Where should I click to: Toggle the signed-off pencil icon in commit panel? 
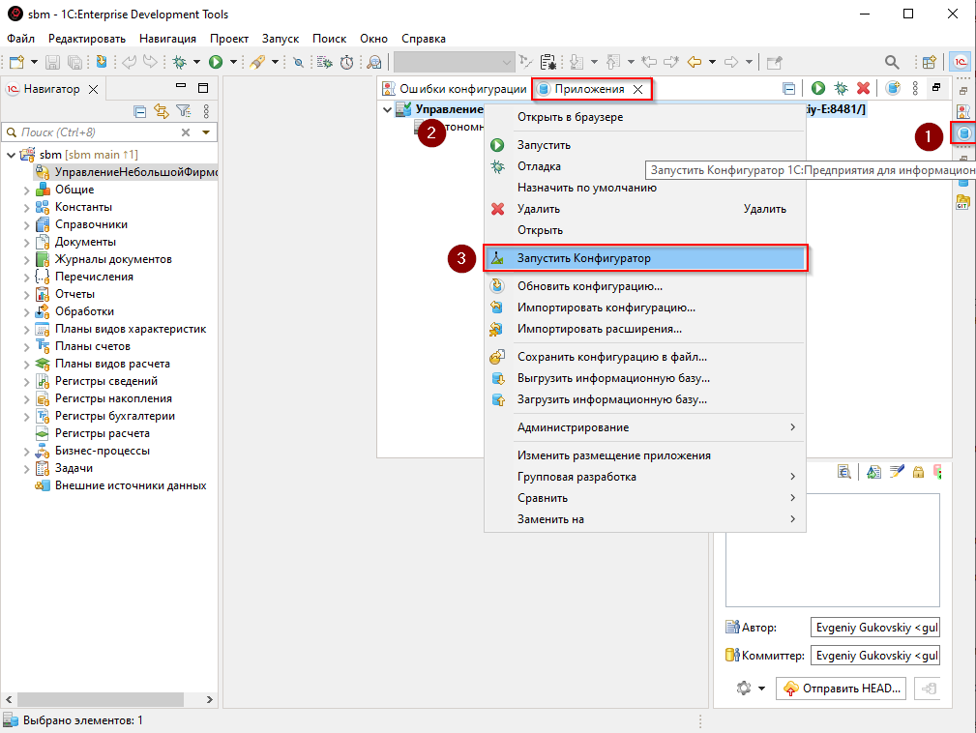pos(897,472)
